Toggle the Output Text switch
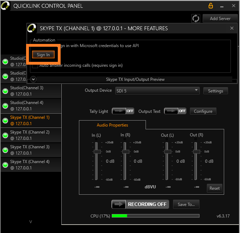The height and width of the screenshot is (233, 240). tap(175, 111)
